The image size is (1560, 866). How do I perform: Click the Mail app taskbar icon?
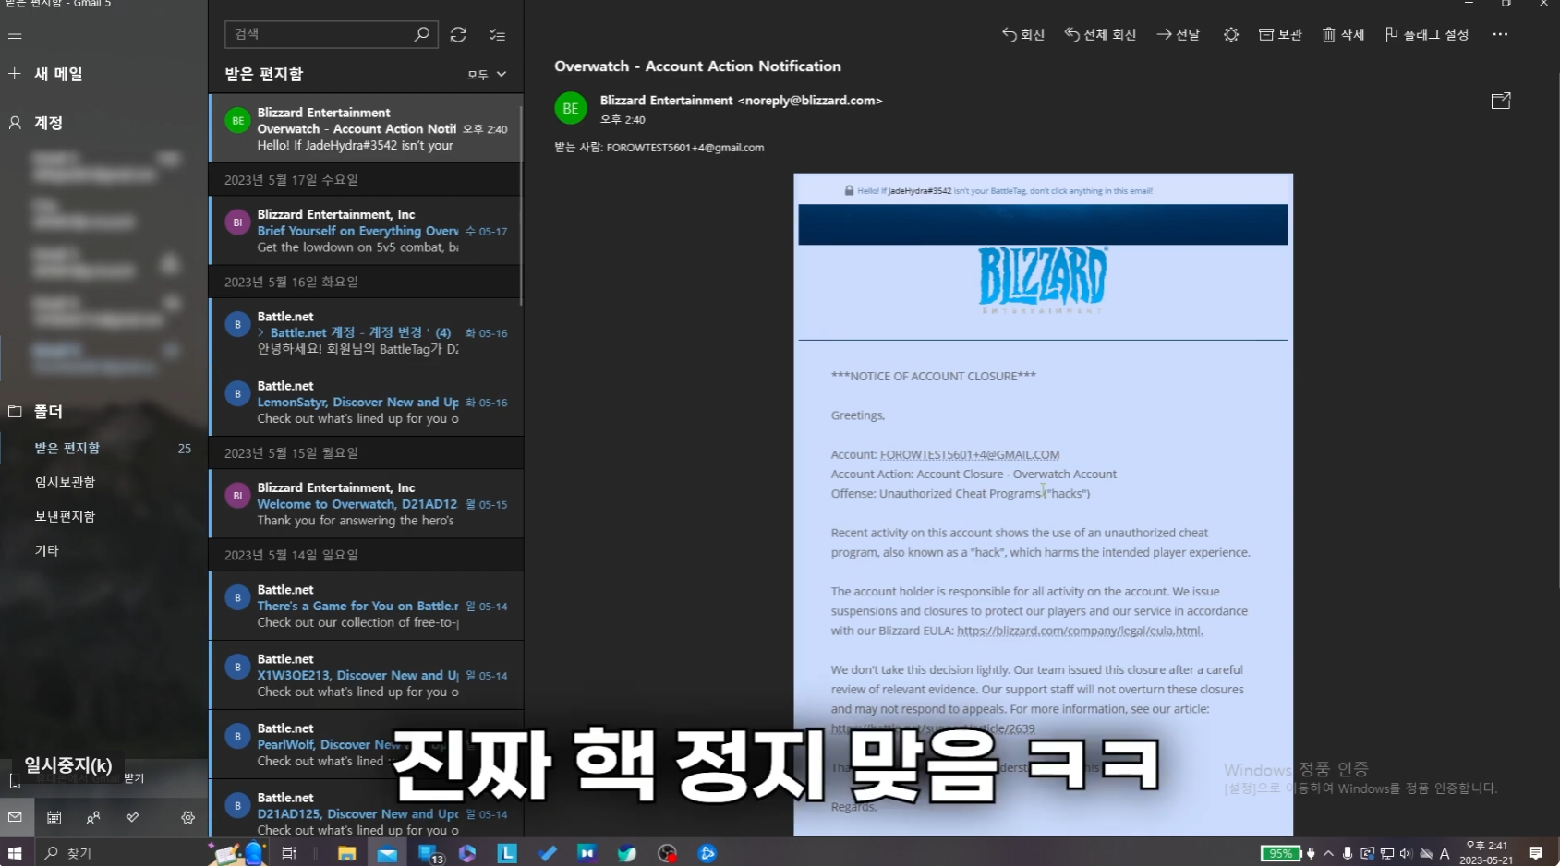point(387,853)
